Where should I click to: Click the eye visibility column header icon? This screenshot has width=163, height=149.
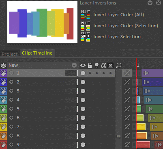pyautogui.click(x=83, y=66)
